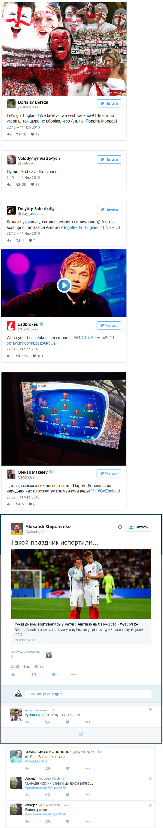Open the pic.twitter.com/Lpezouk5Gz link
The width and height of the screenshot is (163, 828).
[31, 343]
